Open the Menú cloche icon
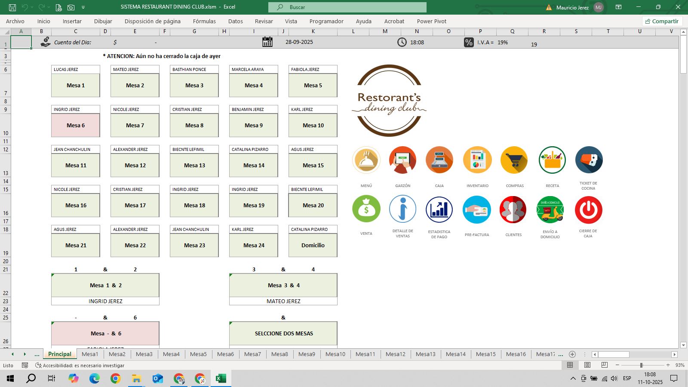This screenshot has height=387, width=688. point(366,160)
